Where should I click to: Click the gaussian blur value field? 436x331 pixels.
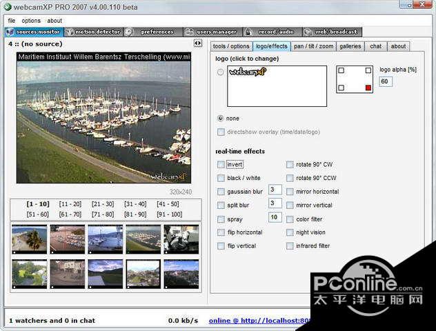(x=275, y=190)
